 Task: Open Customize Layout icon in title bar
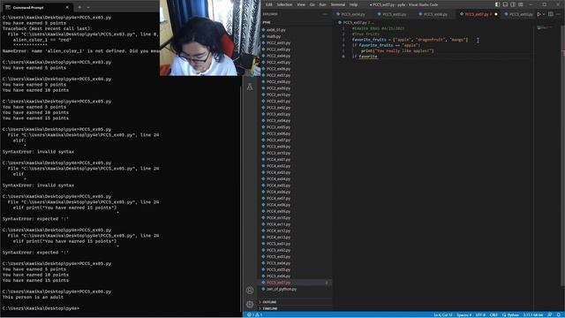[x=521, y=4]
